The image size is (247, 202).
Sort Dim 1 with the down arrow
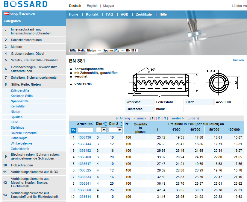click(x=106, y=125)
